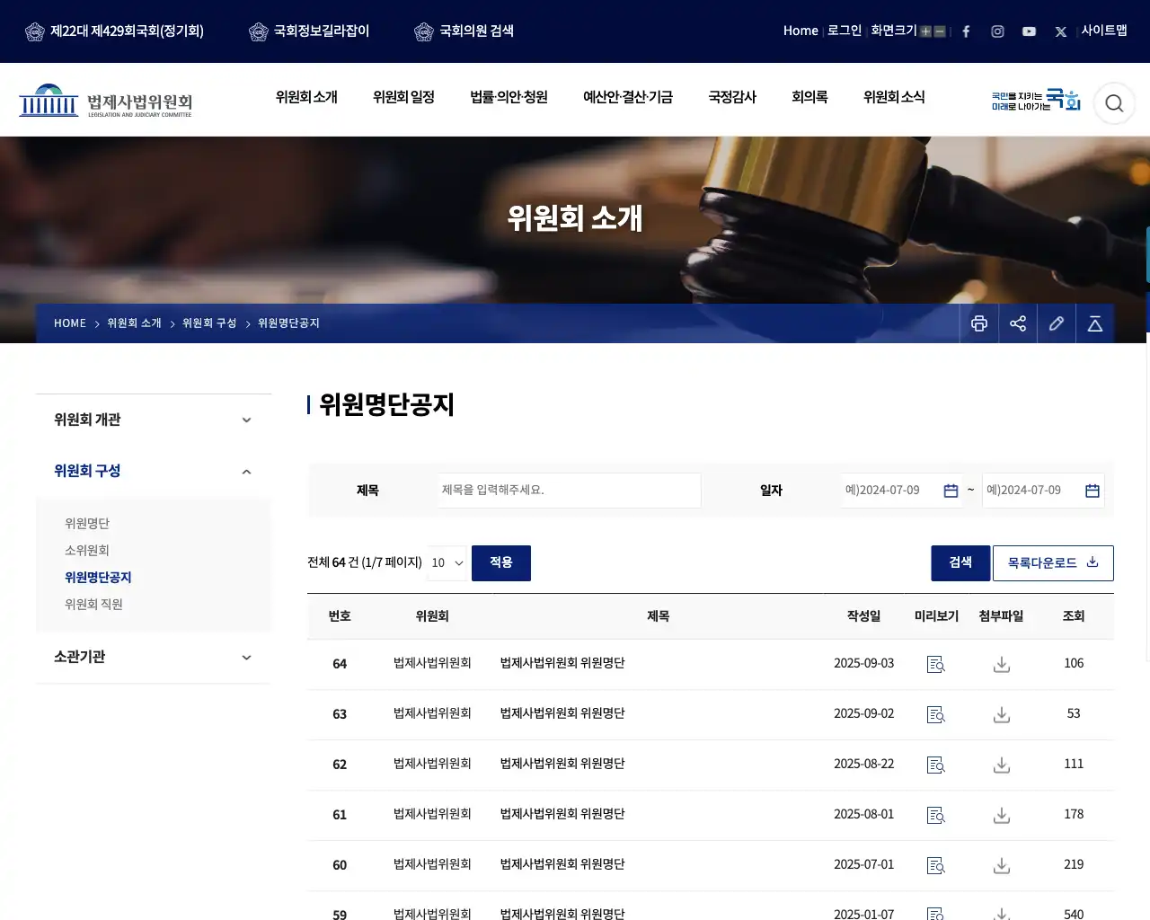Open the end date calendar picker icon
Viewport: 1150px width, 920px height.
point(1092,491)
